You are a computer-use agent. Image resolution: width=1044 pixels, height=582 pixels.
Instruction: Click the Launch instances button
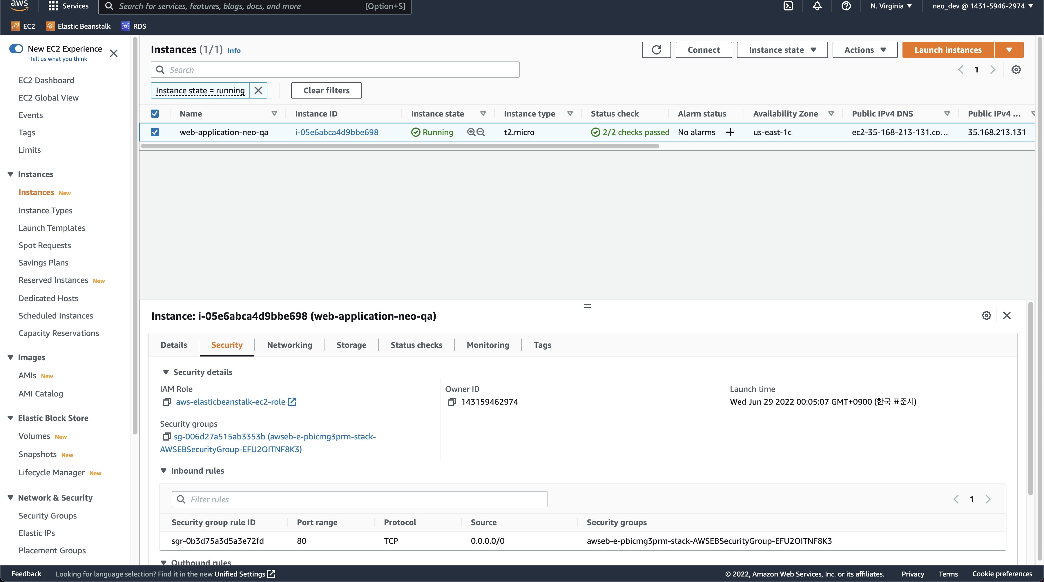[x=948, y=50]
